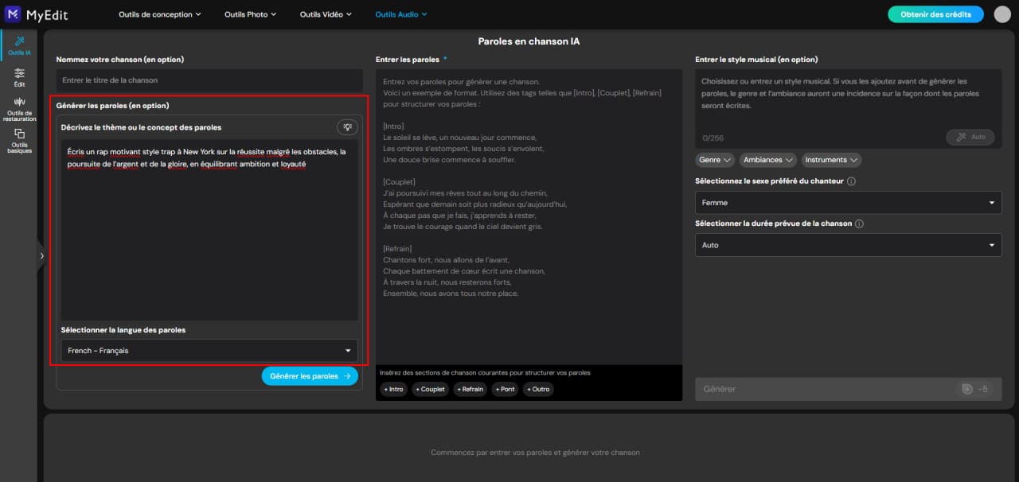Insert the + Outro section tag

(539, 390)
